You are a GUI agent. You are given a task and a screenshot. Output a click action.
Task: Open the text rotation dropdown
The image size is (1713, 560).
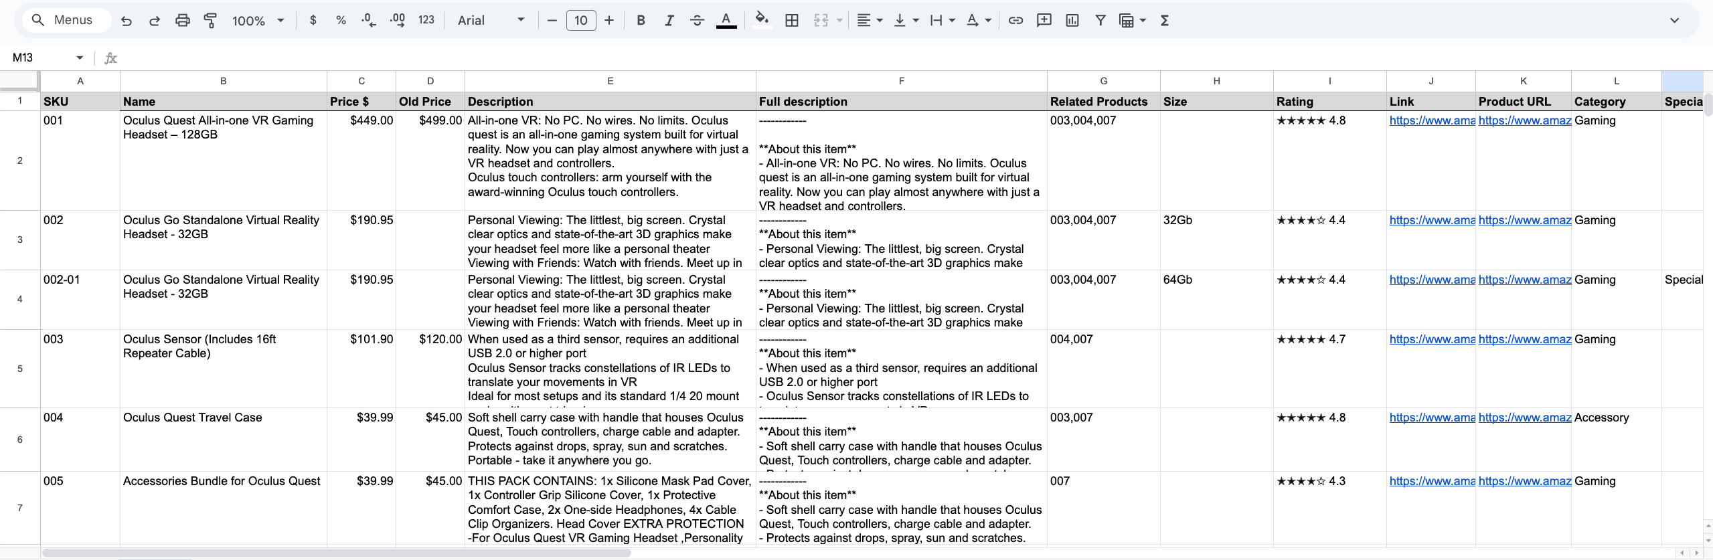pyautogui.click(x=979, y=21)
